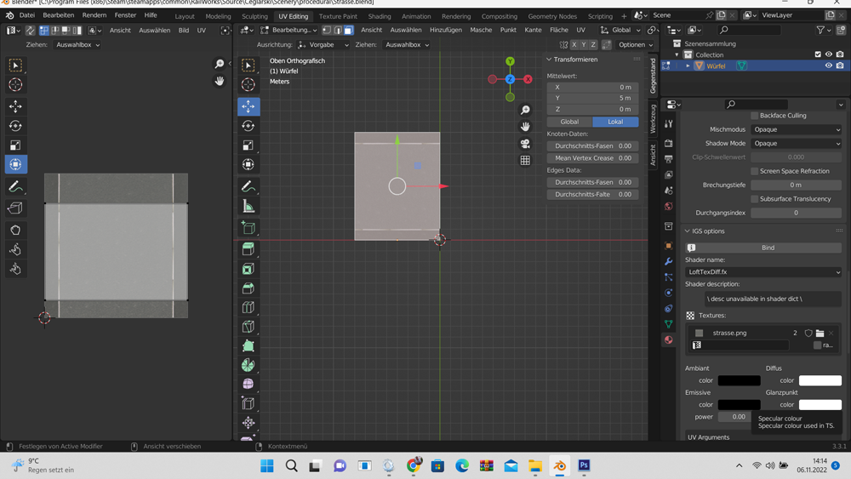The image size is (851, 479).
Task: Switch to the Shading workspace tab
Action: (x=380, y=16)
